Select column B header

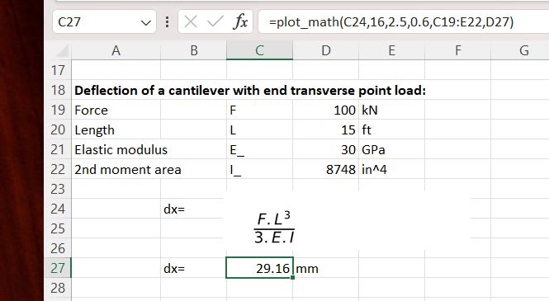[x=194, y=50]
